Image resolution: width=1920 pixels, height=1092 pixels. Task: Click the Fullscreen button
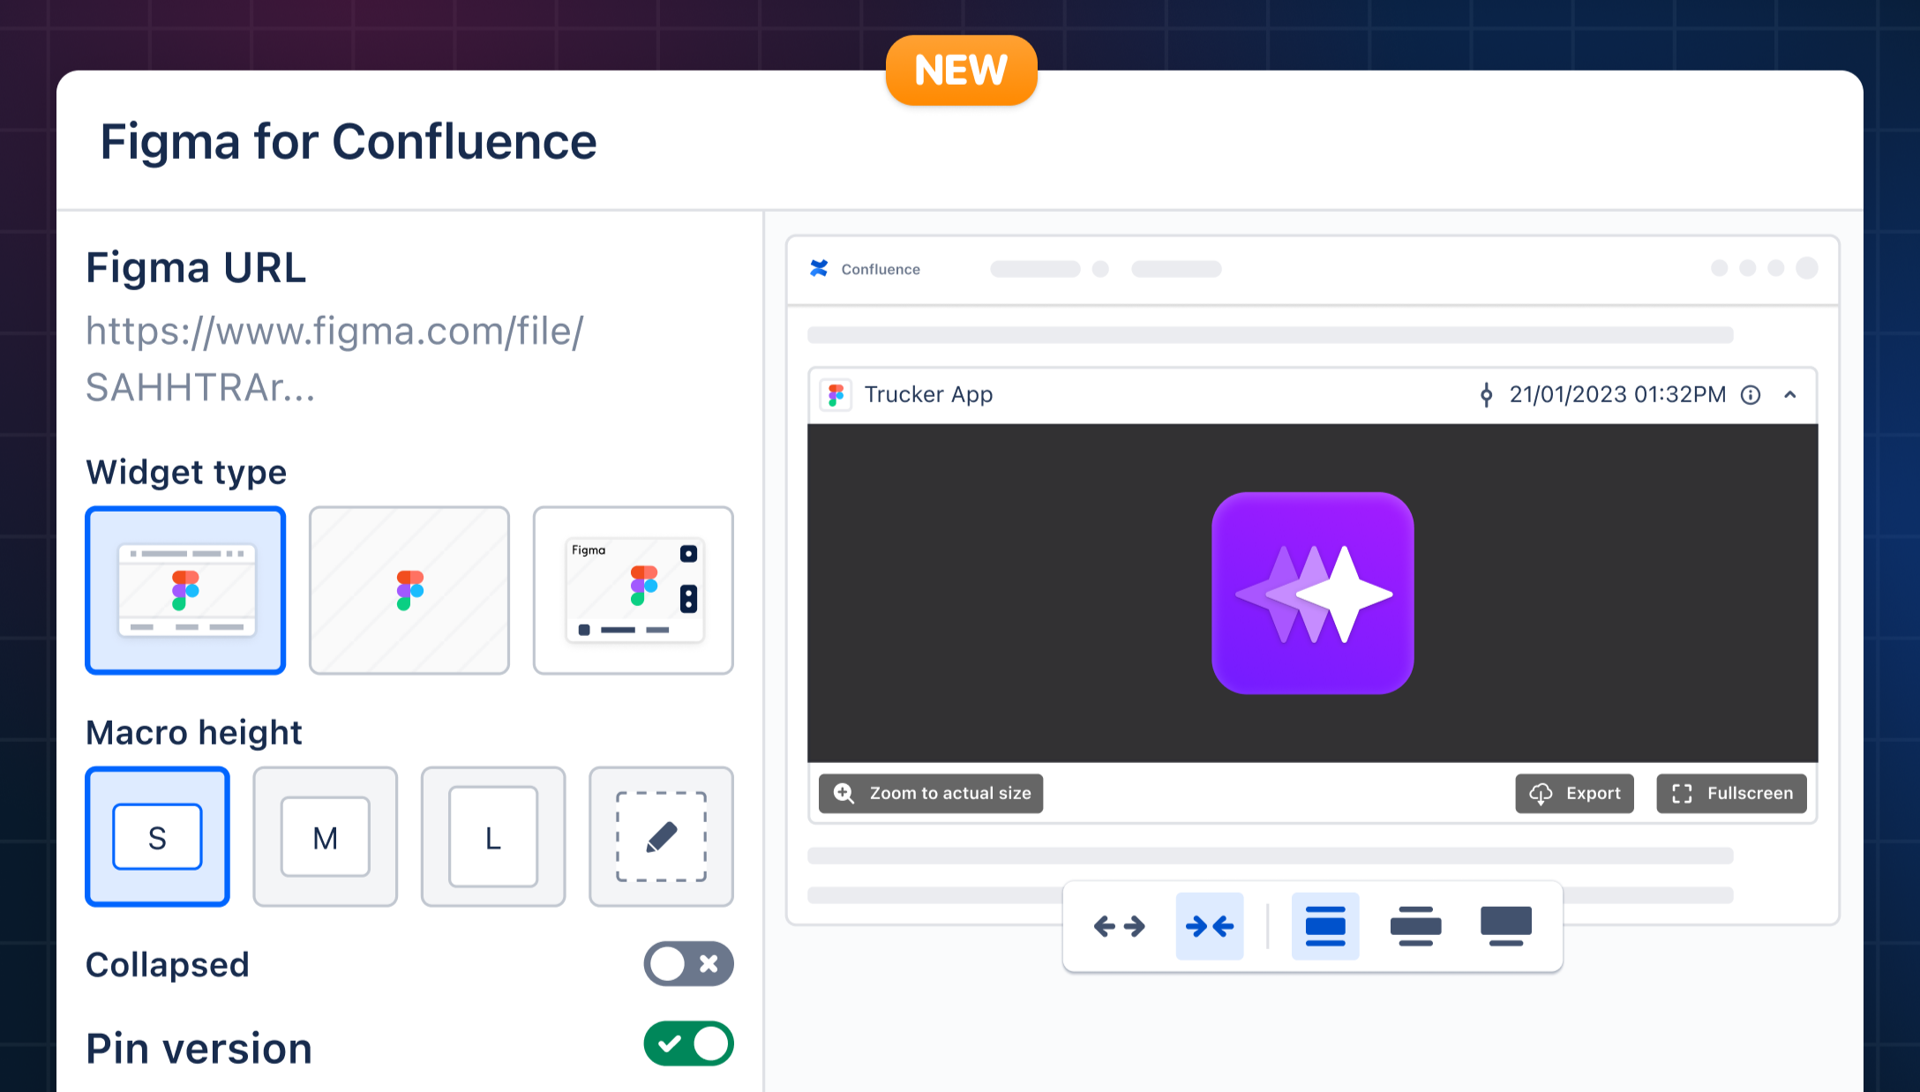pyautogui.click(x=1731, y=793)
